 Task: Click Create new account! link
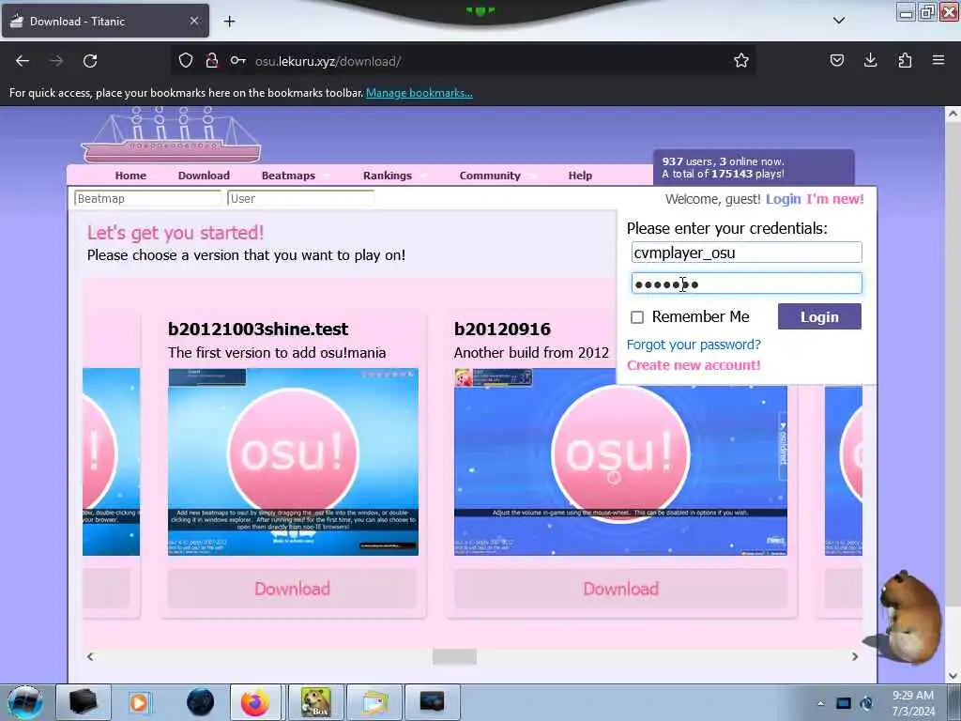694,365
